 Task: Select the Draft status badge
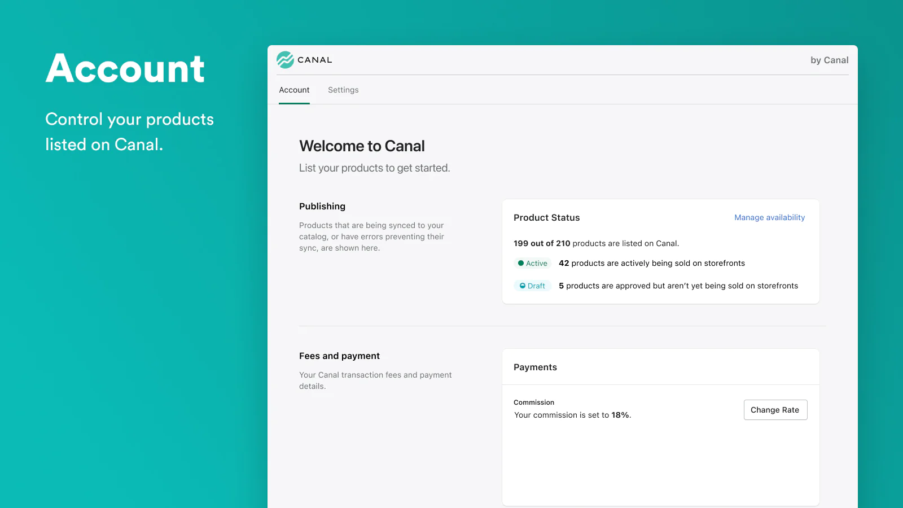tap(532, 286)
